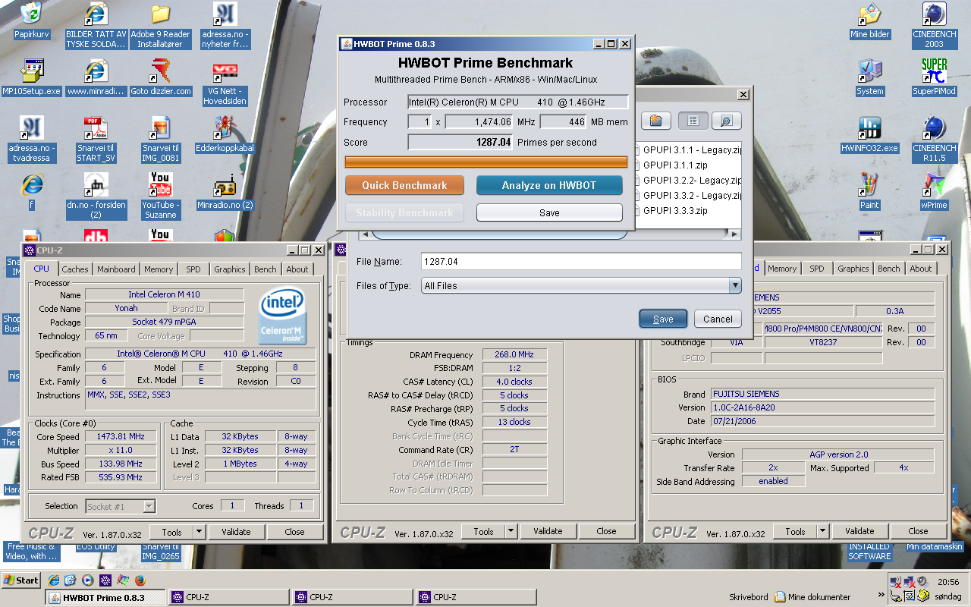Viewport: 971px width, 607px height.
Task: Open Minradio.no (2) desktop shortcut
Action: point(225,192)
